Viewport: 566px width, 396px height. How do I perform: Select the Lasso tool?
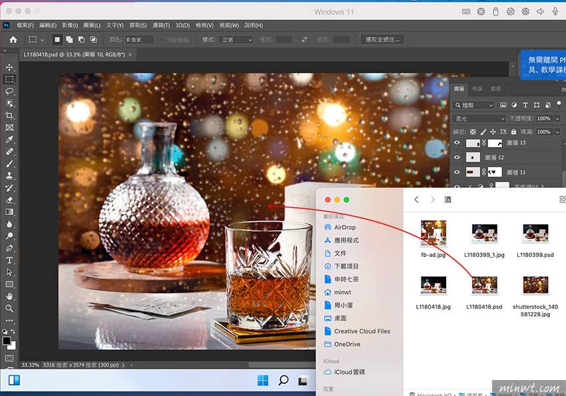tap(9, 91)
